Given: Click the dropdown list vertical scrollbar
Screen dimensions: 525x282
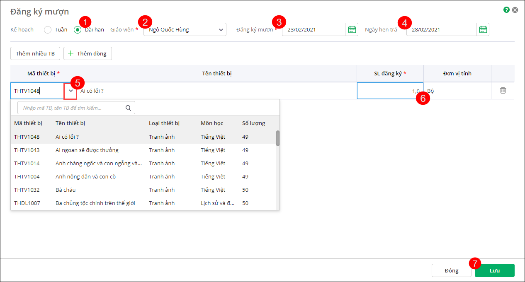Looking at the screenshot, I should (x=277, y=138).
